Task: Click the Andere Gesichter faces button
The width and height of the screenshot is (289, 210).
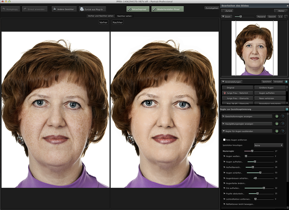Action: coord(64,9)
